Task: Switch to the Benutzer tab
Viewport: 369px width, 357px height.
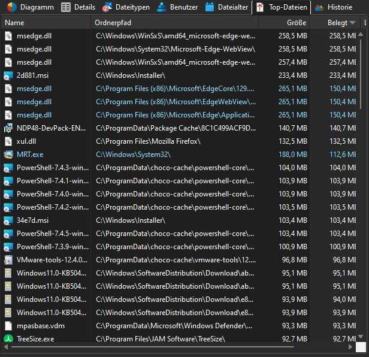Action: click(177, 7)
